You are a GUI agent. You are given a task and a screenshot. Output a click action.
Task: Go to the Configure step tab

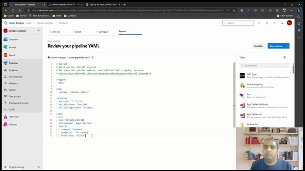[x=102, y=32]
